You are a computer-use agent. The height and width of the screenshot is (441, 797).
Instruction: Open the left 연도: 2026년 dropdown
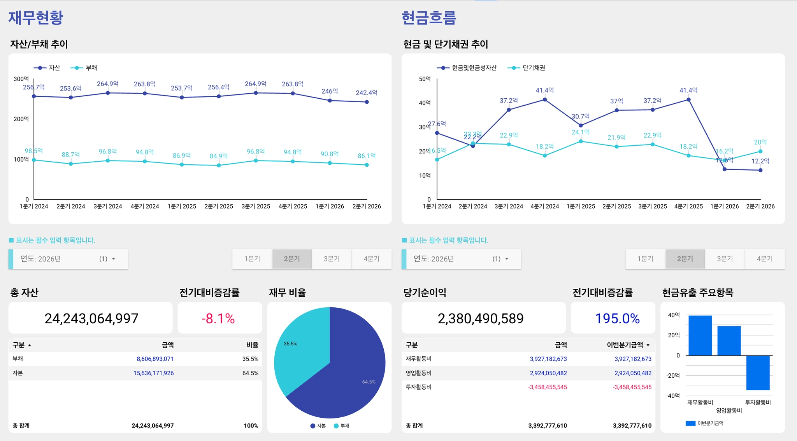pyautogui.click(x=68, y=259)
